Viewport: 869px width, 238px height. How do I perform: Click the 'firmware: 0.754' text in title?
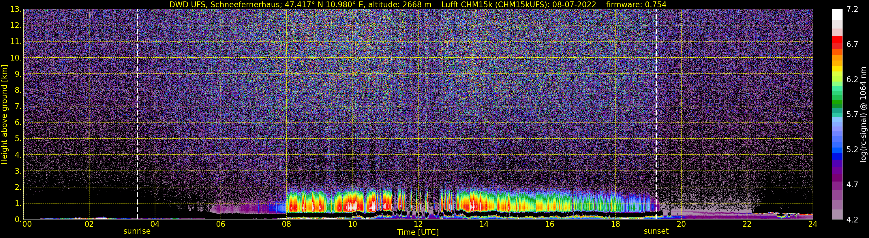(636, 4)
